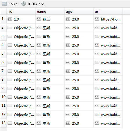
Task: Click the ObjectId icon in row 13
Action: [x=10, y=123]
